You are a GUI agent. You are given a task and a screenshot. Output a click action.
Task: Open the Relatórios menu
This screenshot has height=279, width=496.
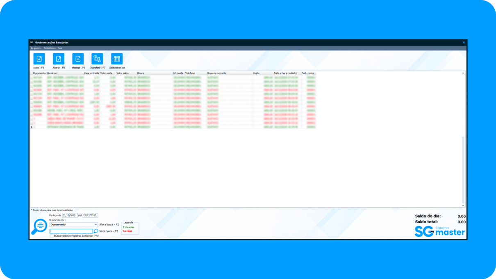click(x=50, y=48)
